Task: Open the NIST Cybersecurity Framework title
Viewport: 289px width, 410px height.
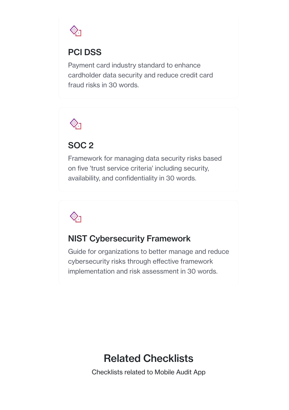Action: (x=129, y=239)
